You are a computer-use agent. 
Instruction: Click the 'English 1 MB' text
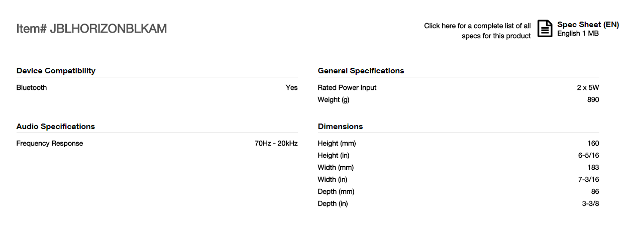[x=578, y=34]
